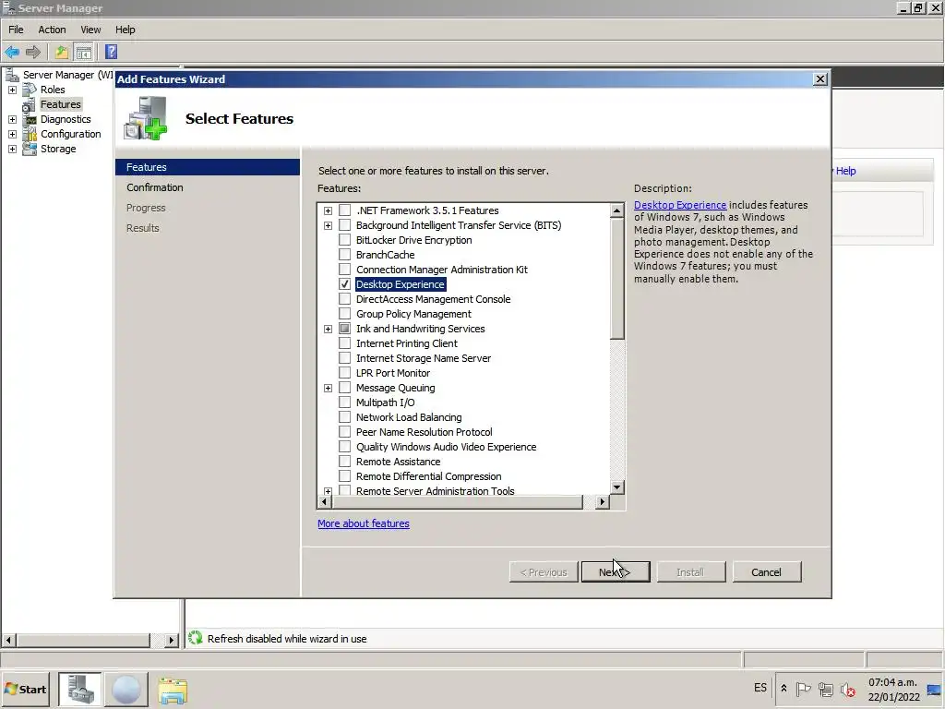945x709 pixels.
Task: Open Windows Explorer from taskbar
Action: [173, 689]
